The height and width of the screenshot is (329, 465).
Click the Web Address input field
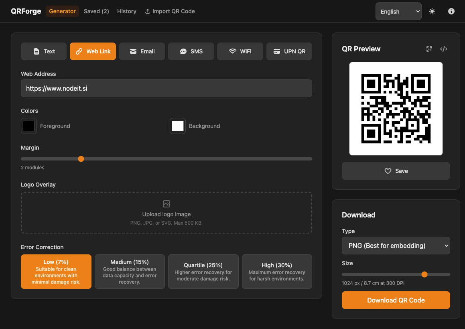(166, 88)
